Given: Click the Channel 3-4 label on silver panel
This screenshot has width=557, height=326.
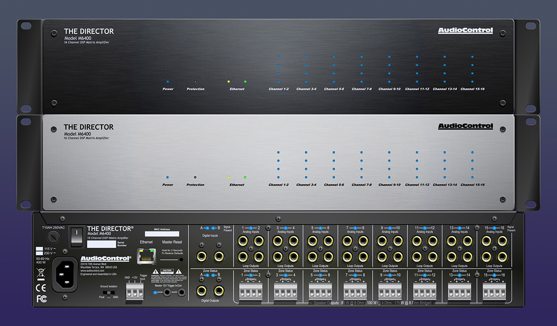Looking at the screenshot, I should (306, 185).
